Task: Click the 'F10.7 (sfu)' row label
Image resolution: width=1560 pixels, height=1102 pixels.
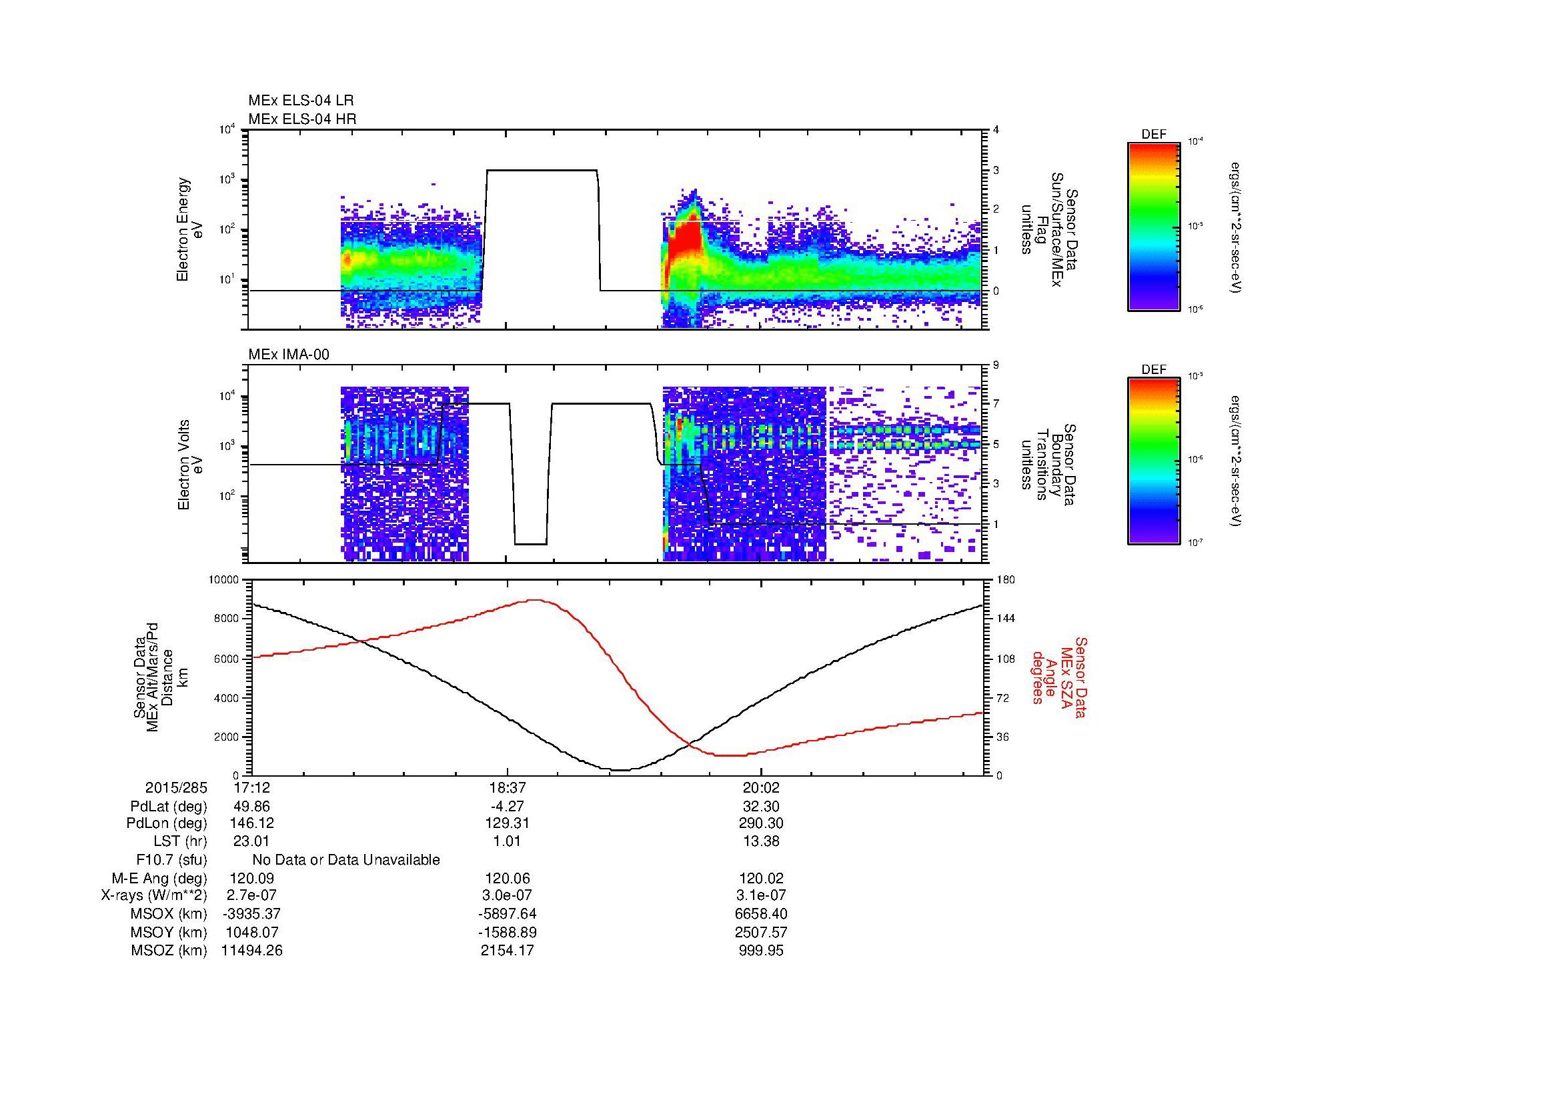Action: 172,860
